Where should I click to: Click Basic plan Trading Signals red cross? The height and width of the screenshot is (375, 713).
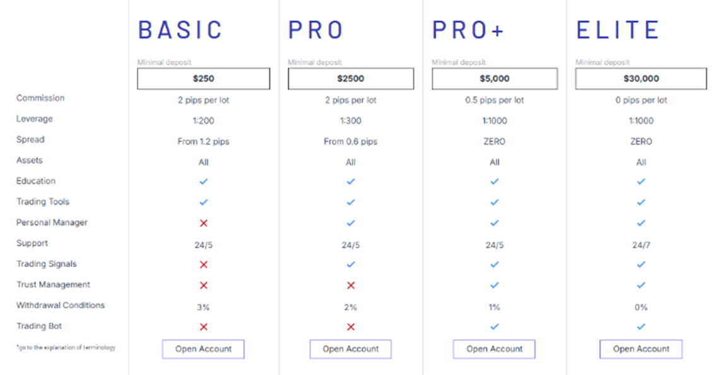[x=203, y=265]
